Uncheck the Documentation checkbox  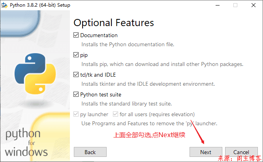[76, 35]
